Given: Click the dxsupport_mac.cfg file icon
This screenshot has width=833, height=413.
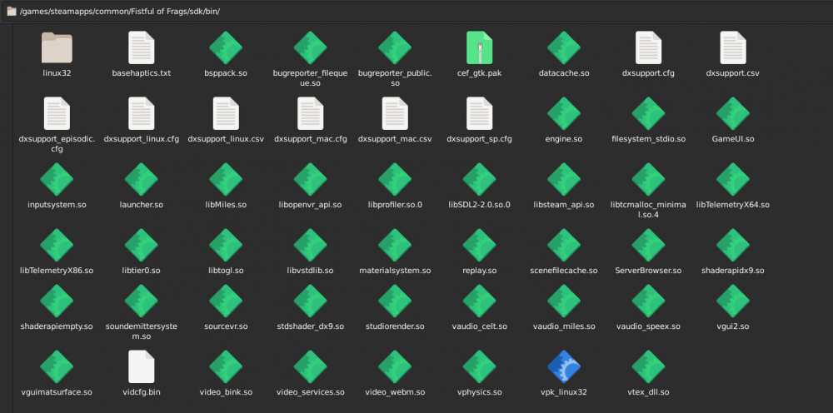Looking at the screenshot, I should click(310, 113).
